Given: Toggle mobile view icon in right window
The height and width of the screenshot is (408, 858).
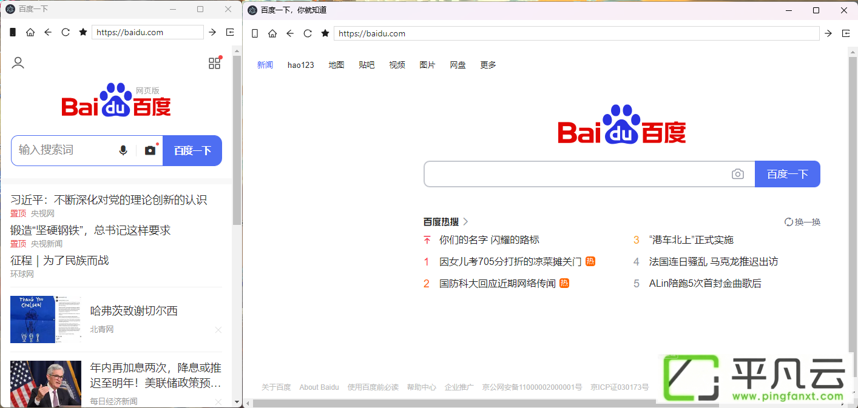Looking at the screenshot, I should [255, 33].
